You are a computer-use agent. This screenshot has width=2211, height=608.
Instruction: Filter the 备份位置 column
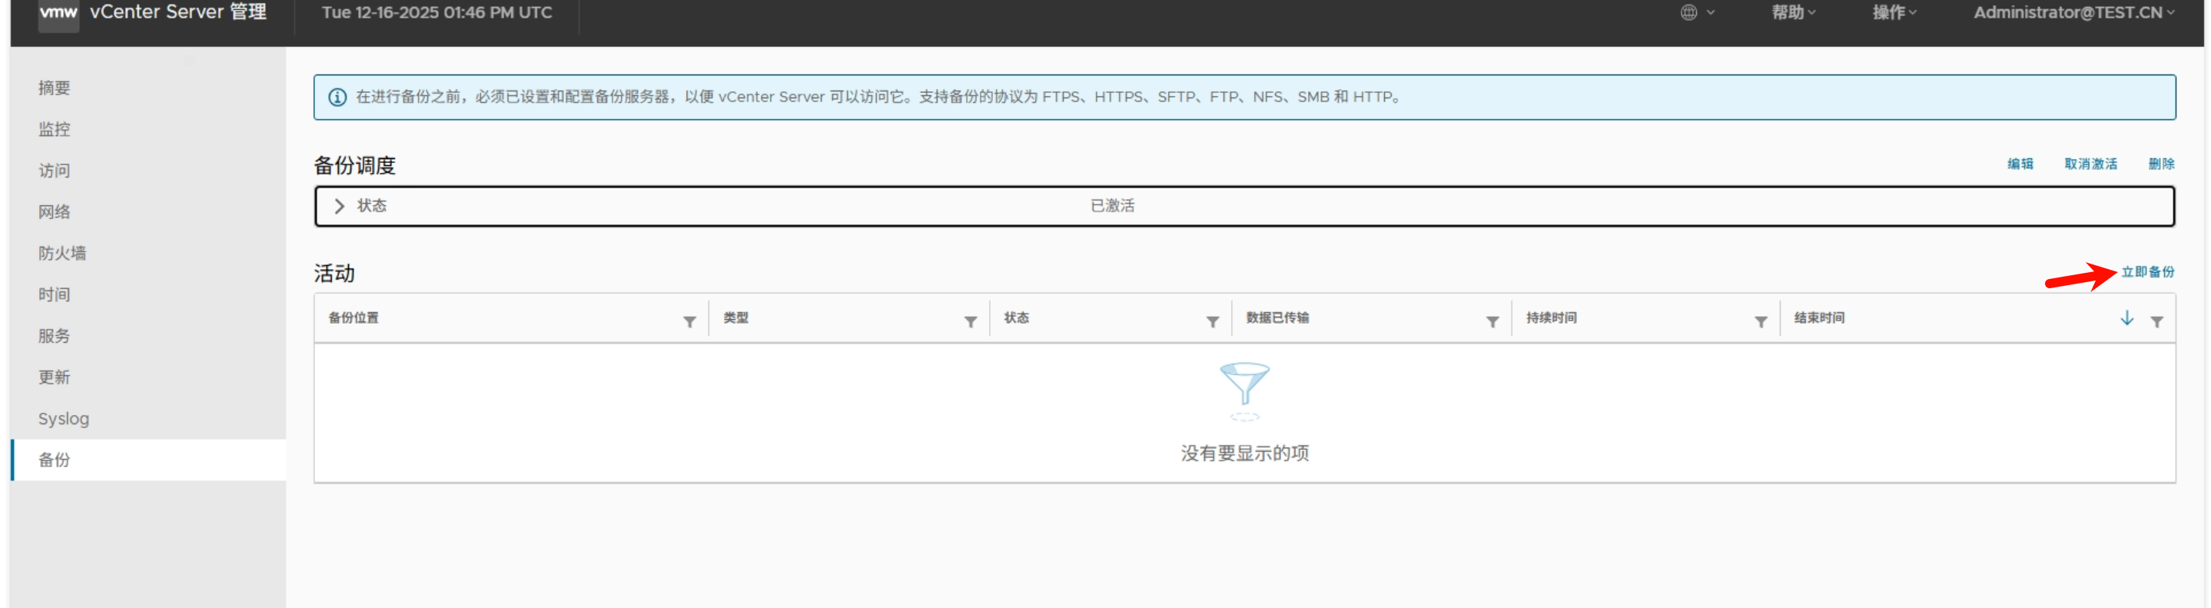(x=689, y=321)
